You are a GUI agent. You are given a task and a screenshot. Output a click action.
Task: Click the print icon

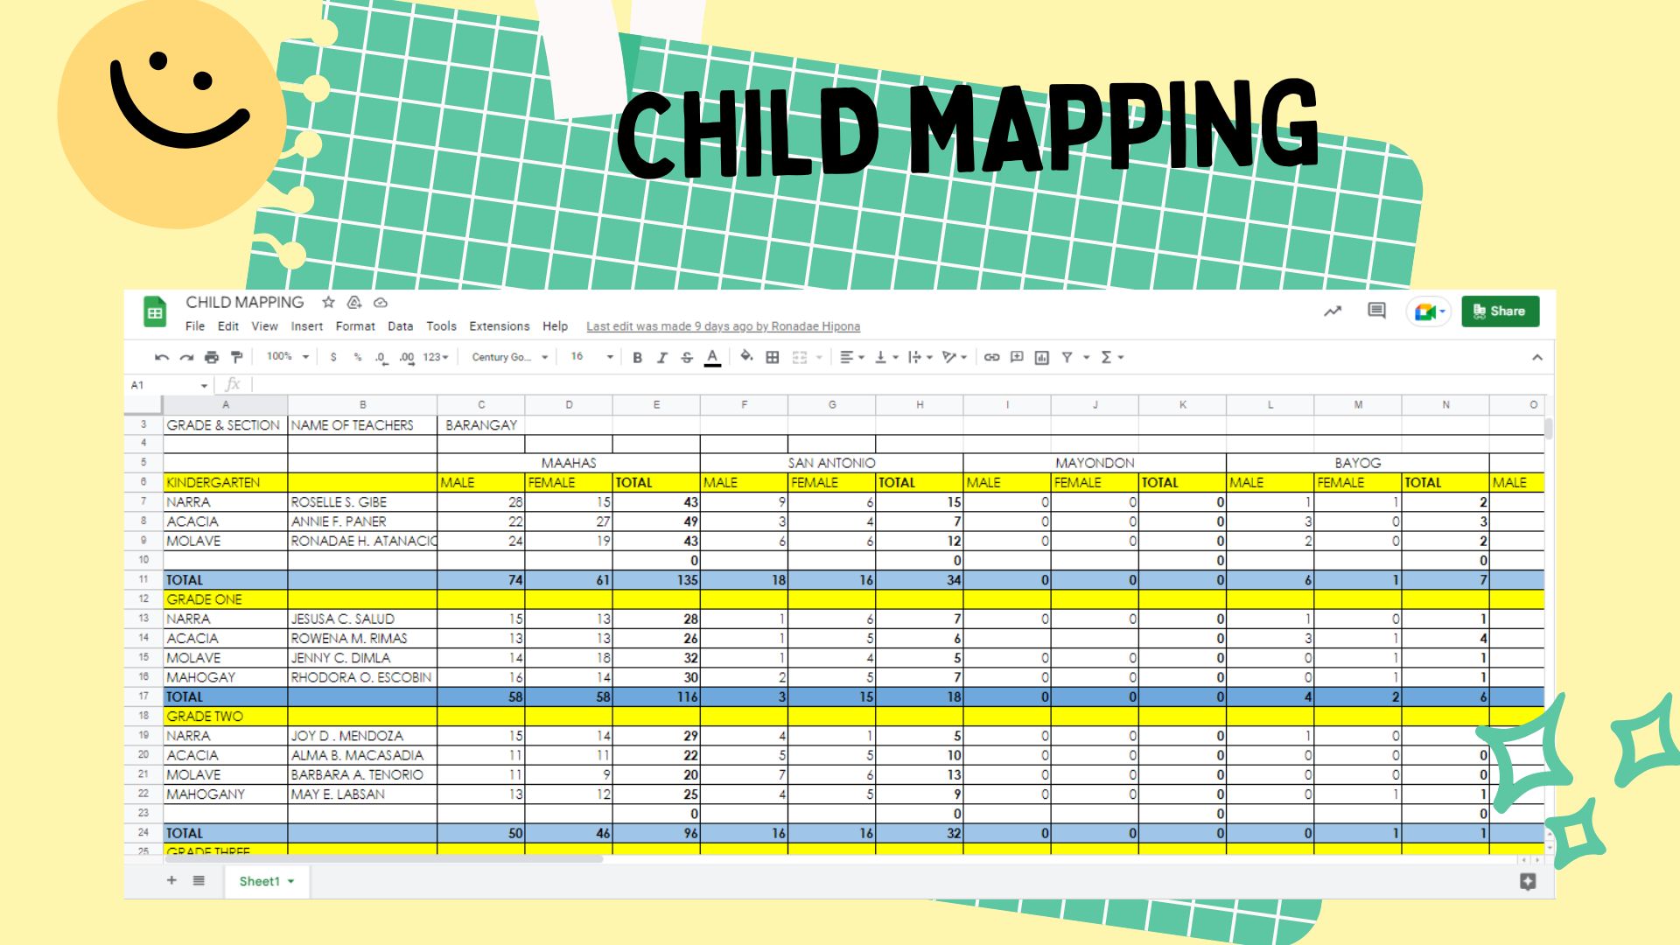click(x=211, y=357)
